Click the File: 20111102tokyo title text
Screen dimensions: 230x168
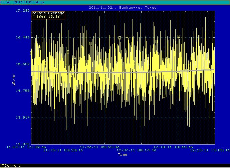(22, 2)
